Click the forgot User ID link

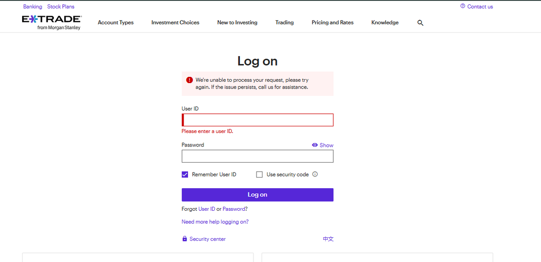206,209
